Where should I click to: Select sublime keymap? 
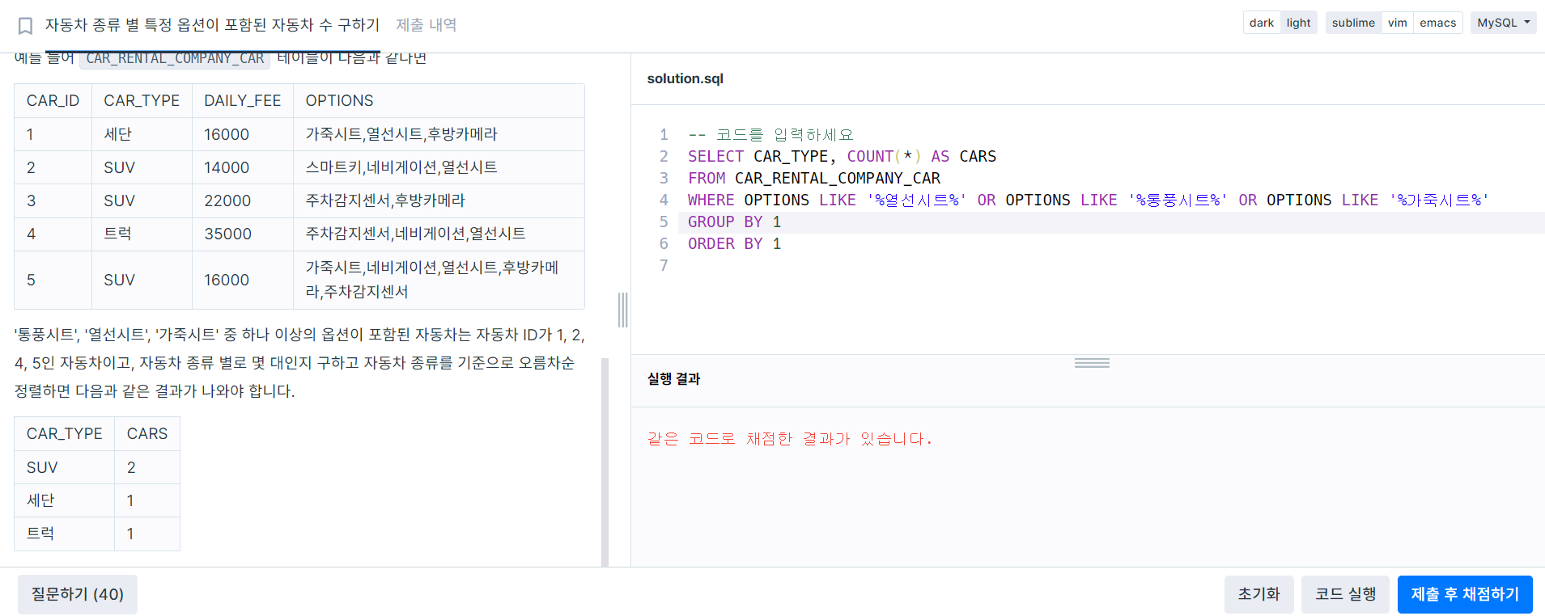click(x=1353, y=23)
